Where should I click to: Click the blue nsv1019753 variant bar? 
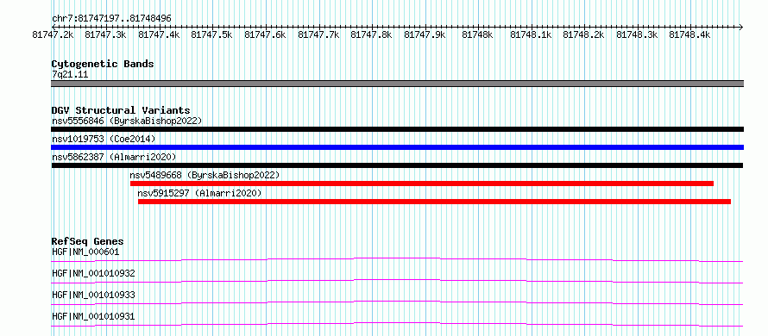(x=397, y=147)
